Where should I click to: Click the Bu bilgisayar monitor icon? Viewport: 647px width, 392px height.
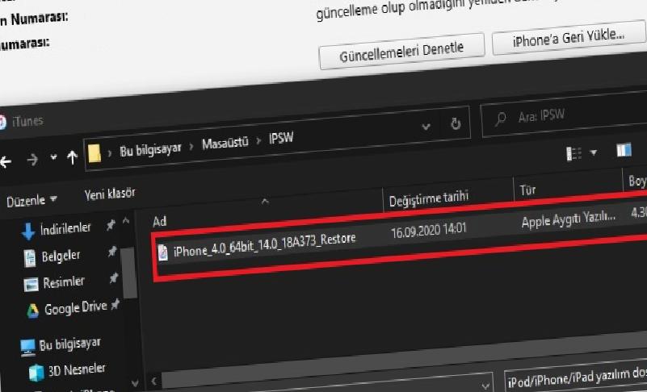tap(27, 348)
